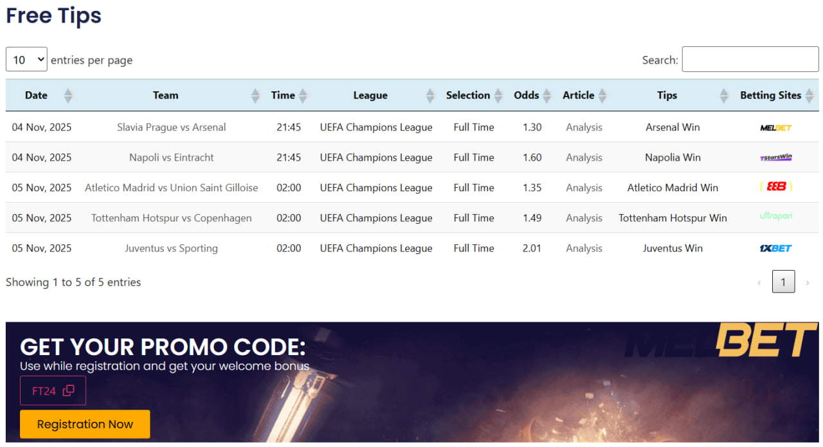Open Analysis for Slavia Prague vs Arsenal
Screen dimensions: 823x447
click(584, 127)
